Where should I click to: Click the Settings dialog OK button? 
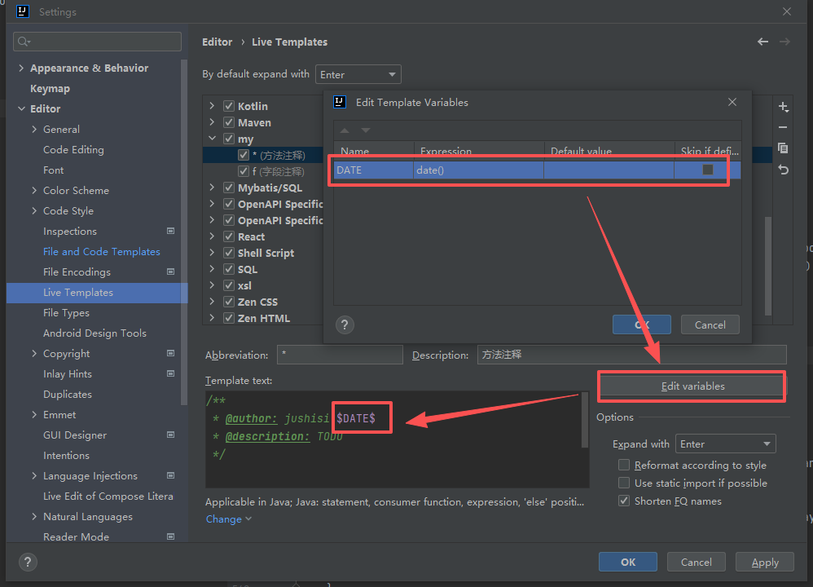[x=628, y=562]
